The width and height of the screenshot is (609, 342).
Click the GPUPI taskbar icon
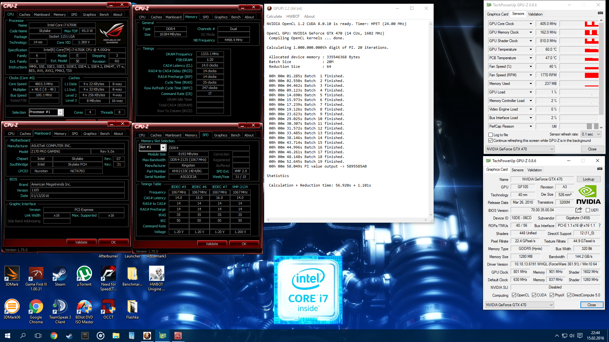tap(147, 336)
